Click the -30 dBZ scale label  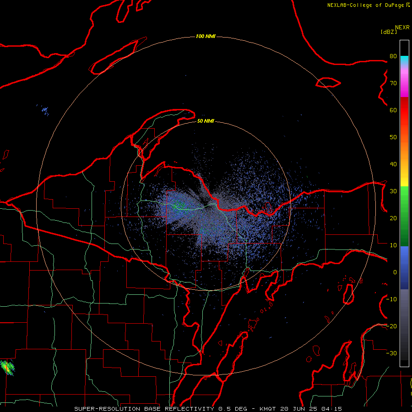(391, 353)
